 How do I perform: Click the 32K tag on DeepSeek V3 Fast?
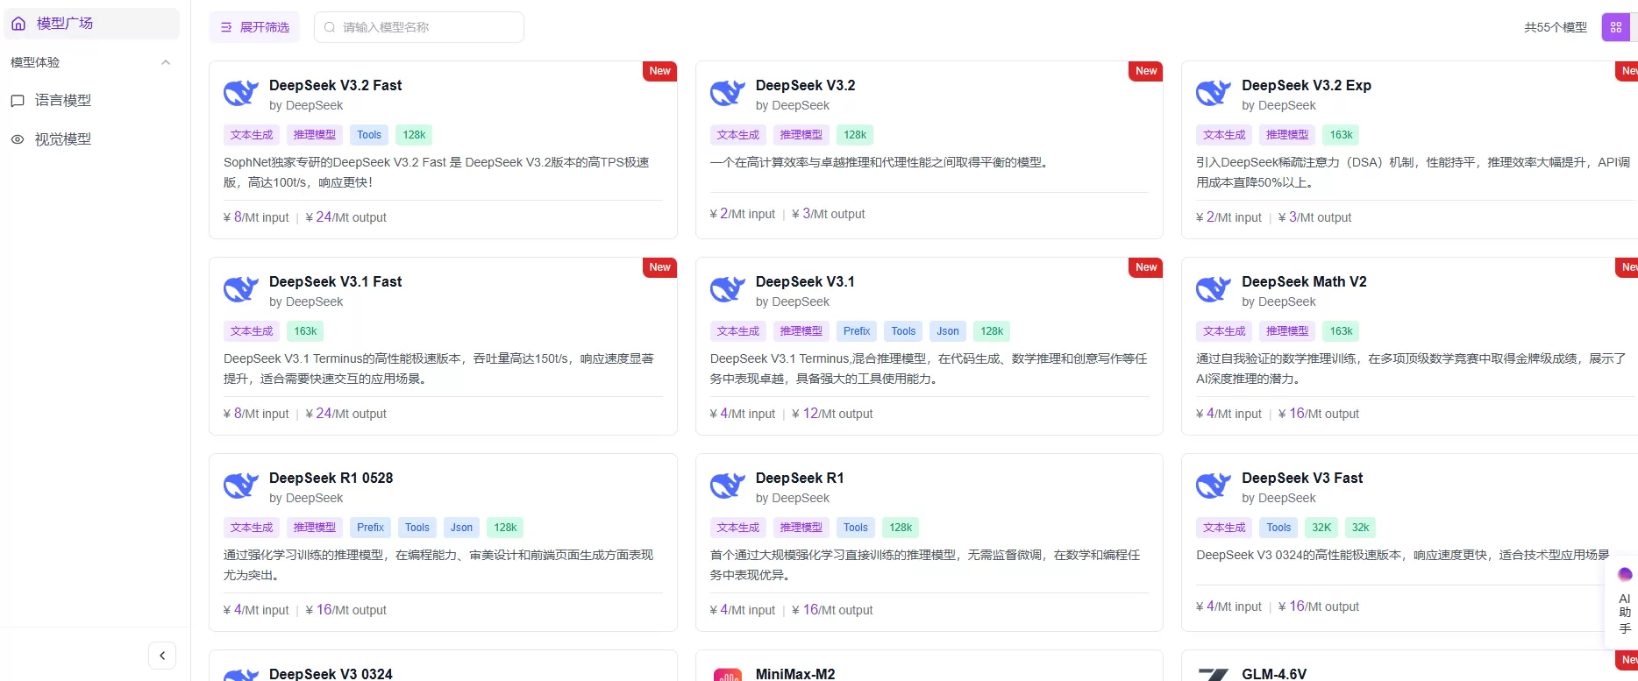point(1321,528)
